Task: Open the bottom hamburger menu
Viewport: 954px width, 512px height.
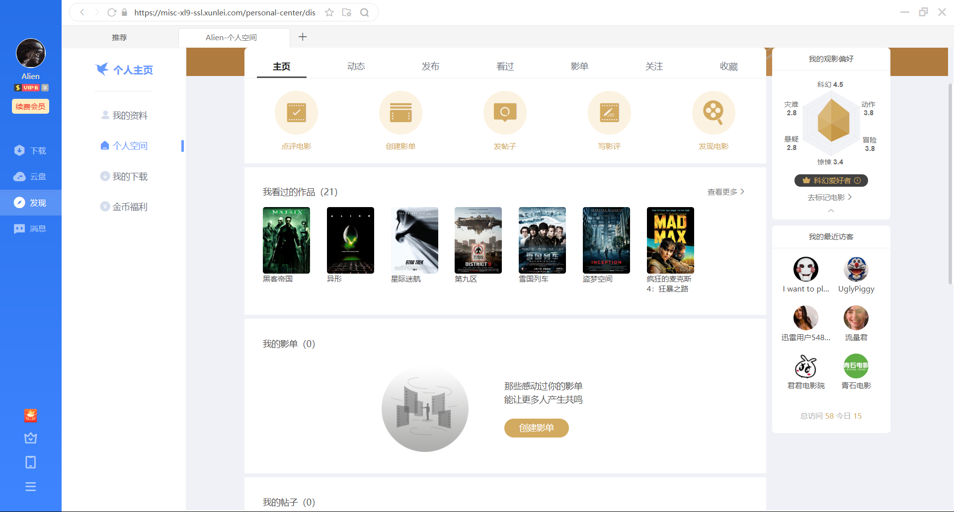Action: (x=30, y=487)
